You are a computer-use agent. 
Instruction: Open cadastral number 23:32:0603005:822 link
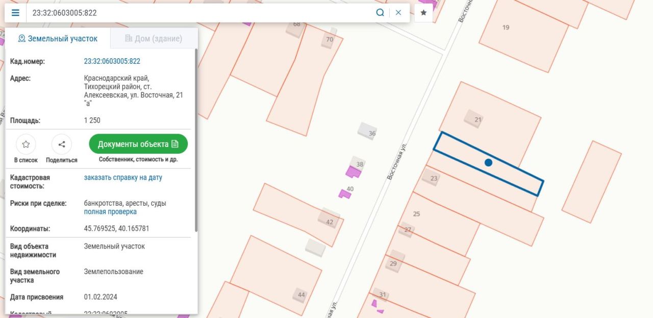[112, 61]
